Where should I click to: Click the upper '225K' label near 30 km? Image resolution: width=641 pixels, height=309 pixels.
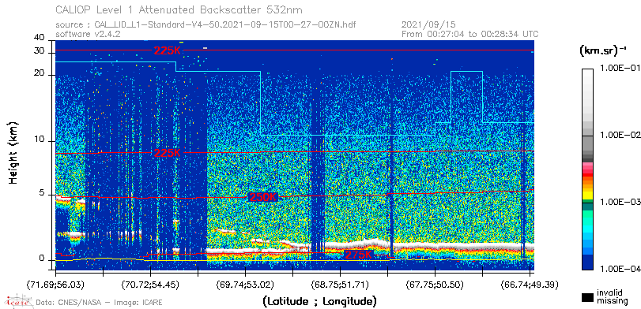(168, 50)
